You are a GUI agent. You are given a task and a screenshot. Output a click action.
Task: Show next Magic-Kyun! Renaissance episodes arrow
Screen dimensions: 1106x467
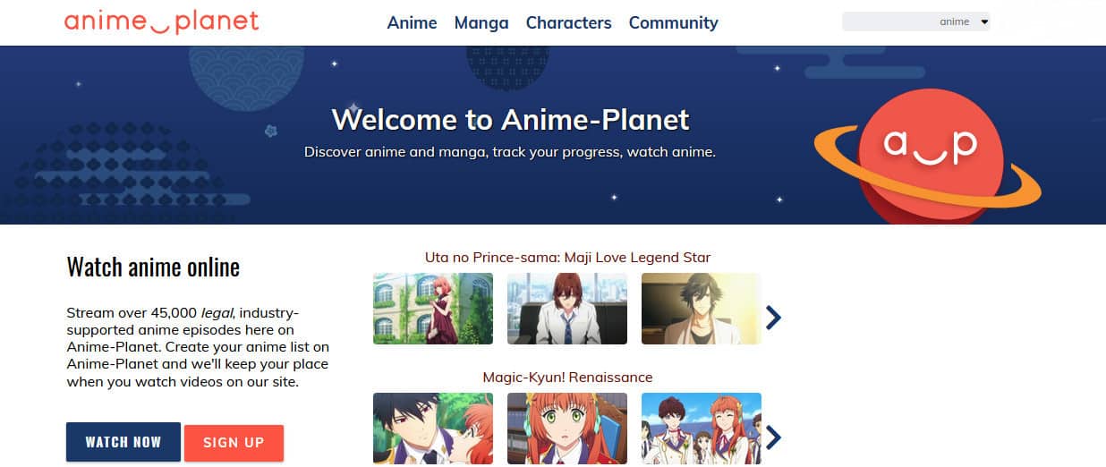[x=774, y=437]
